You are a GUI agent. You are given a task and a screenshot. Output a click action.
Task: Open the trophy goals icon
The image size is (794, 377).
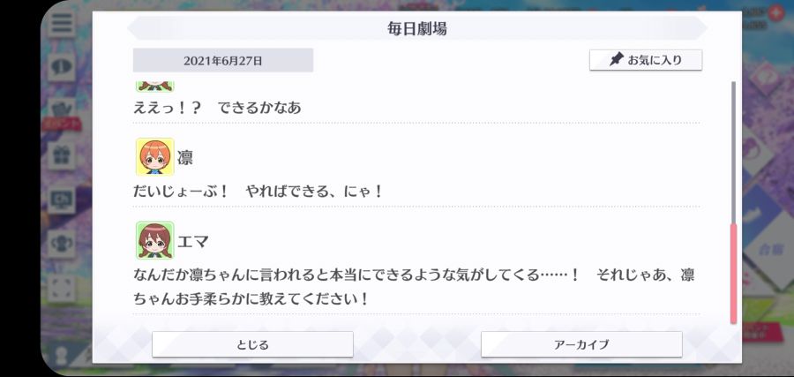coord(62,243)
